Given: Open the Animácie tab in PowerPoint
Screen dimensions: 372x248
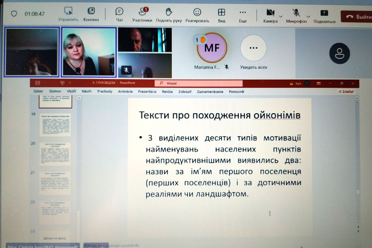Looking at the screenshot, I should point(125,91).
